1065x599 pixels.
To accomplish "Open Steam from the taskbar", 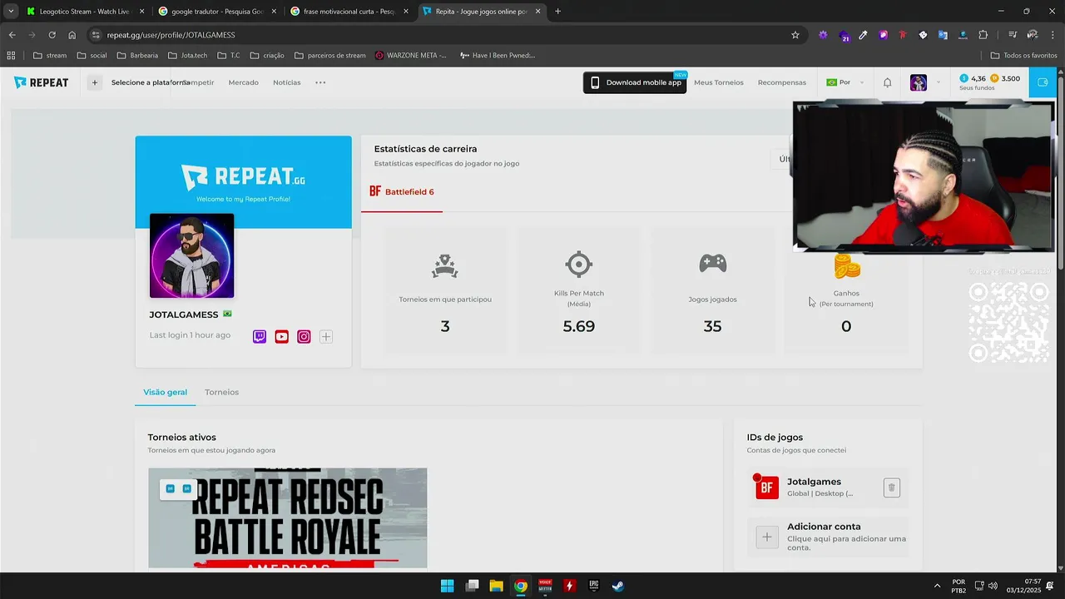I will click(x=618, y=586).
